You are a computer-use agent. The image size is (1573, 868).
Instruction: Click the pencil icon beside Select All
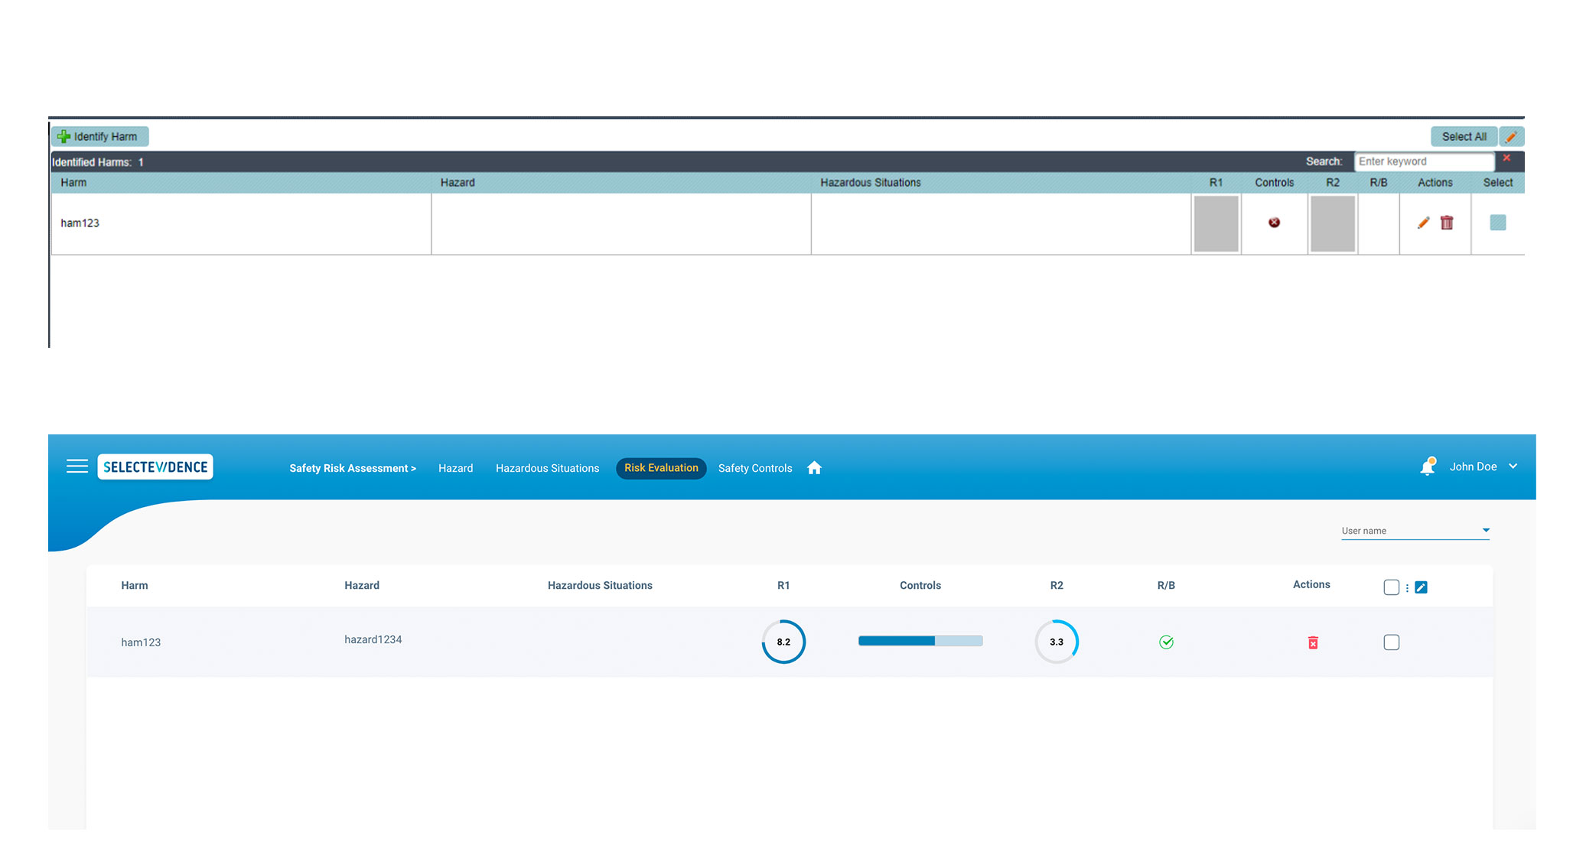pyautogui.click(x=1511, y=137)
